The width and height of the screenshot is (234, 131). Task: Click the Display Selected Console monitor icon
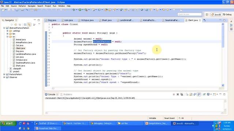208,94
